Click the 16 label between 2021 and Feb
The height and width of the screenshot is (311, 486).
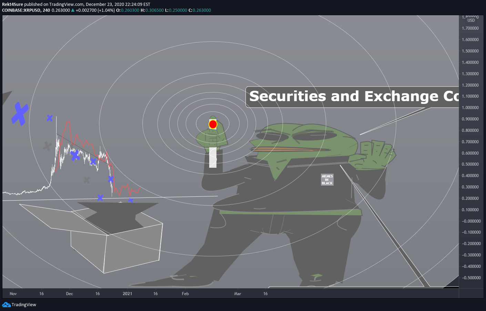click(155, 294)
